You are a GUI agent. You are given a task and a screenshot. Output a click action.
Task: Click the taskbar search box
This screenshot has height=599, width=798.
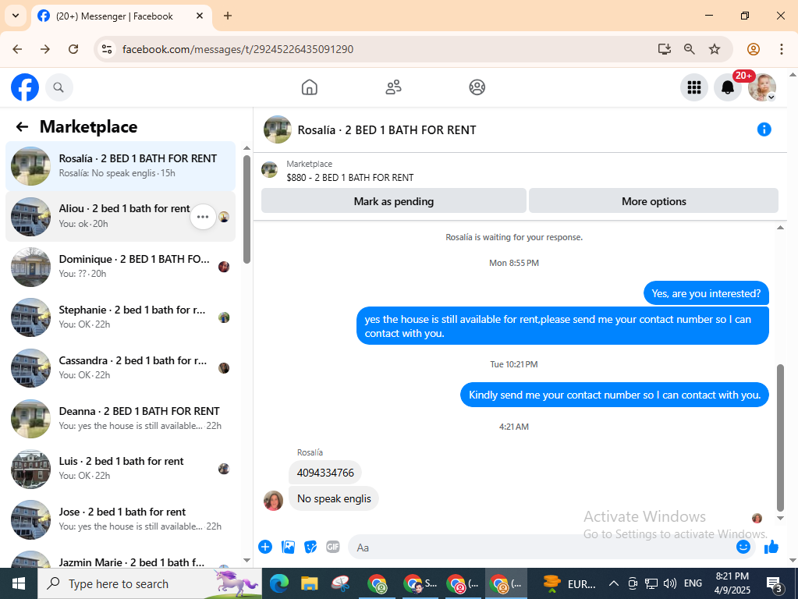(150, 583)
